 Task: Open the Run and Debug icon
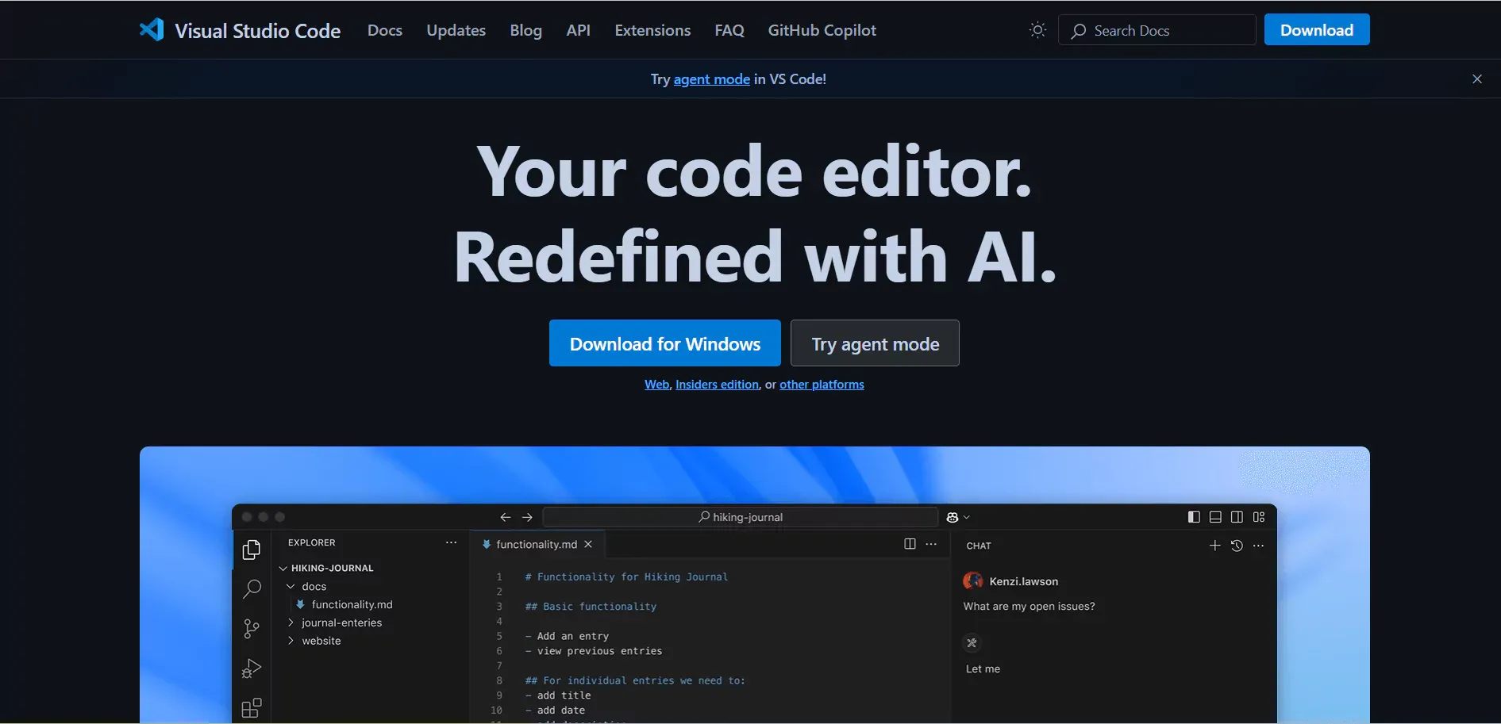[252, 668]
